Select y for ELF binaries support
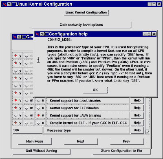Image resolution: width=163 pixels, height=159 pixels. 18,108
